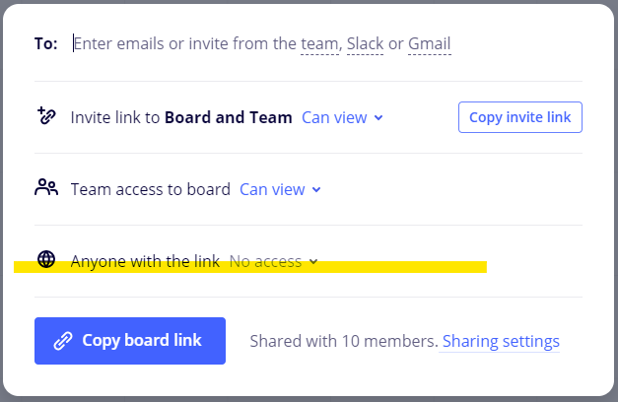Click the blue 'Copy board link' button

pyautogui.click(x=130, y=341)
